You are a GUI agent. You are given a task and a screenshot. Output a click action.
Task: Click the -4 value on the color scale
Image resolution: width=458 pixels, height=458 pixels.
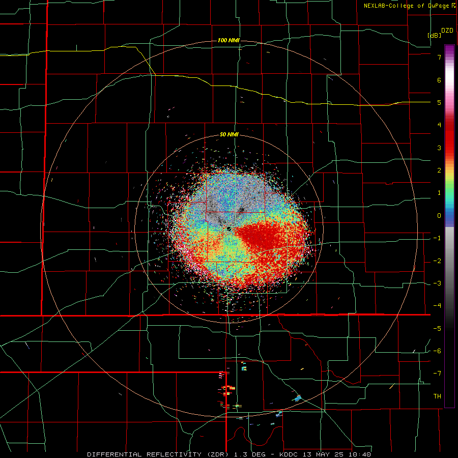(x=437, y=306)
